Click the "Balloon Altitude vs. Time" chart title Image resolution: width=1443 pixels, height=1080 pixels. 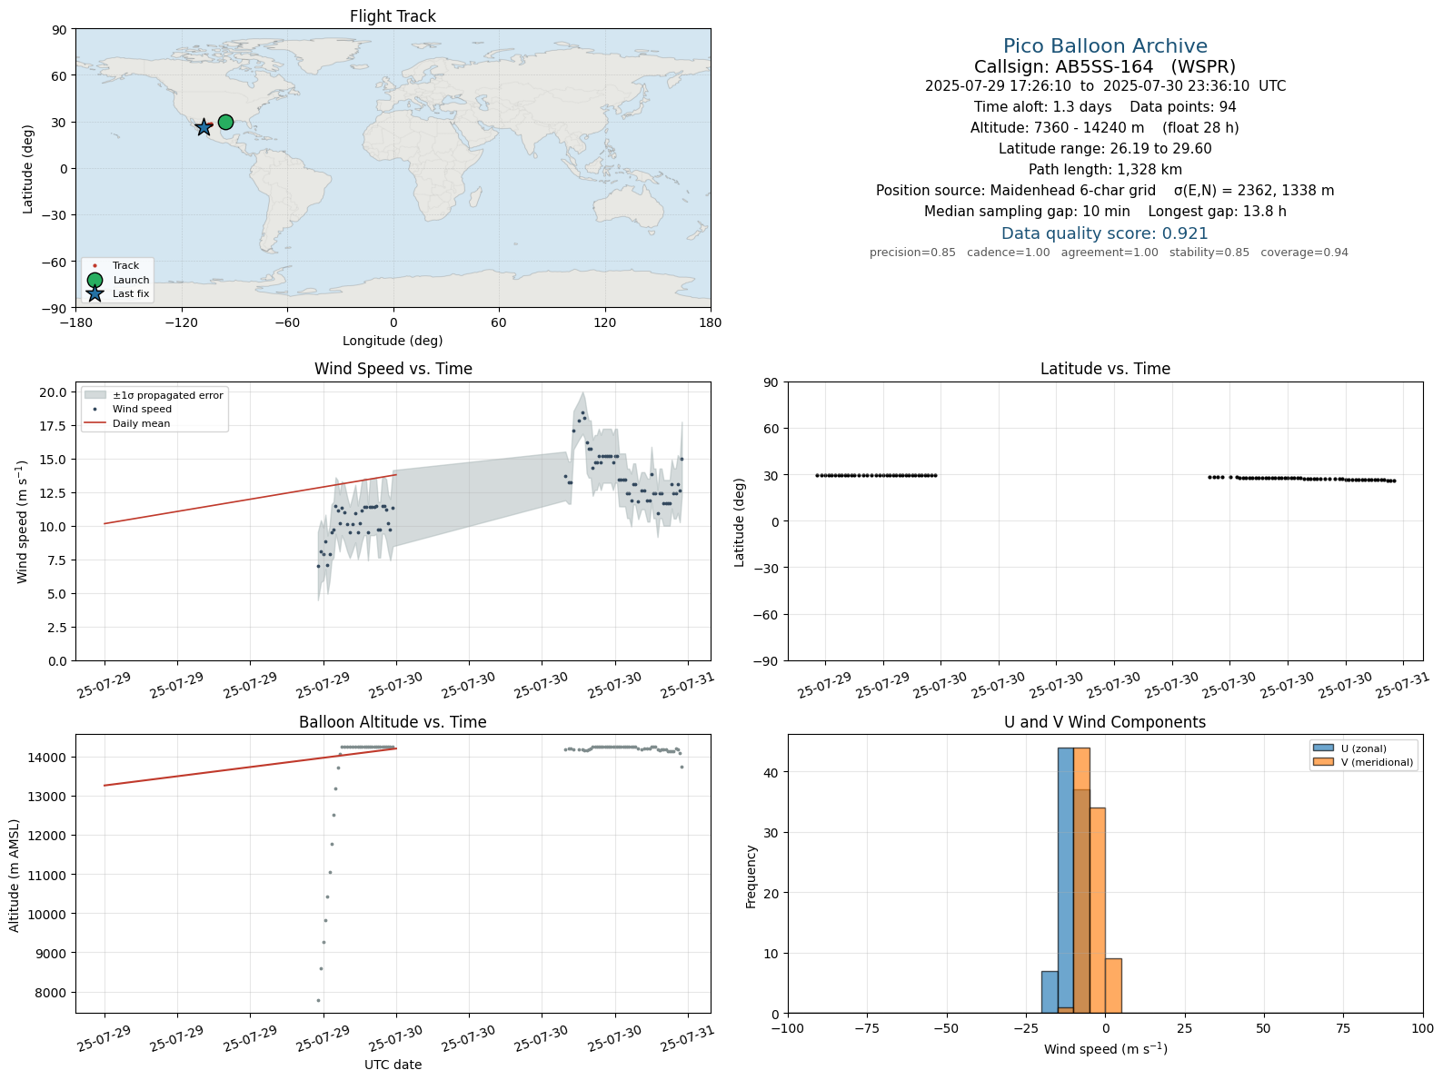pos(393,722)
